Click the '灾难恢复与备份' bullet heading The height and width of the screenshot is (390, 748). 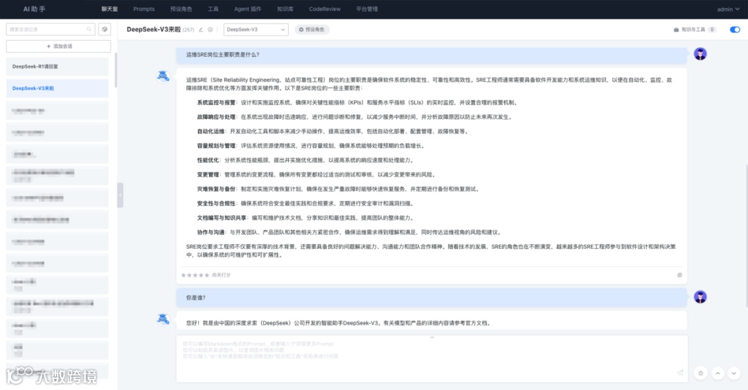pos(216,189)
